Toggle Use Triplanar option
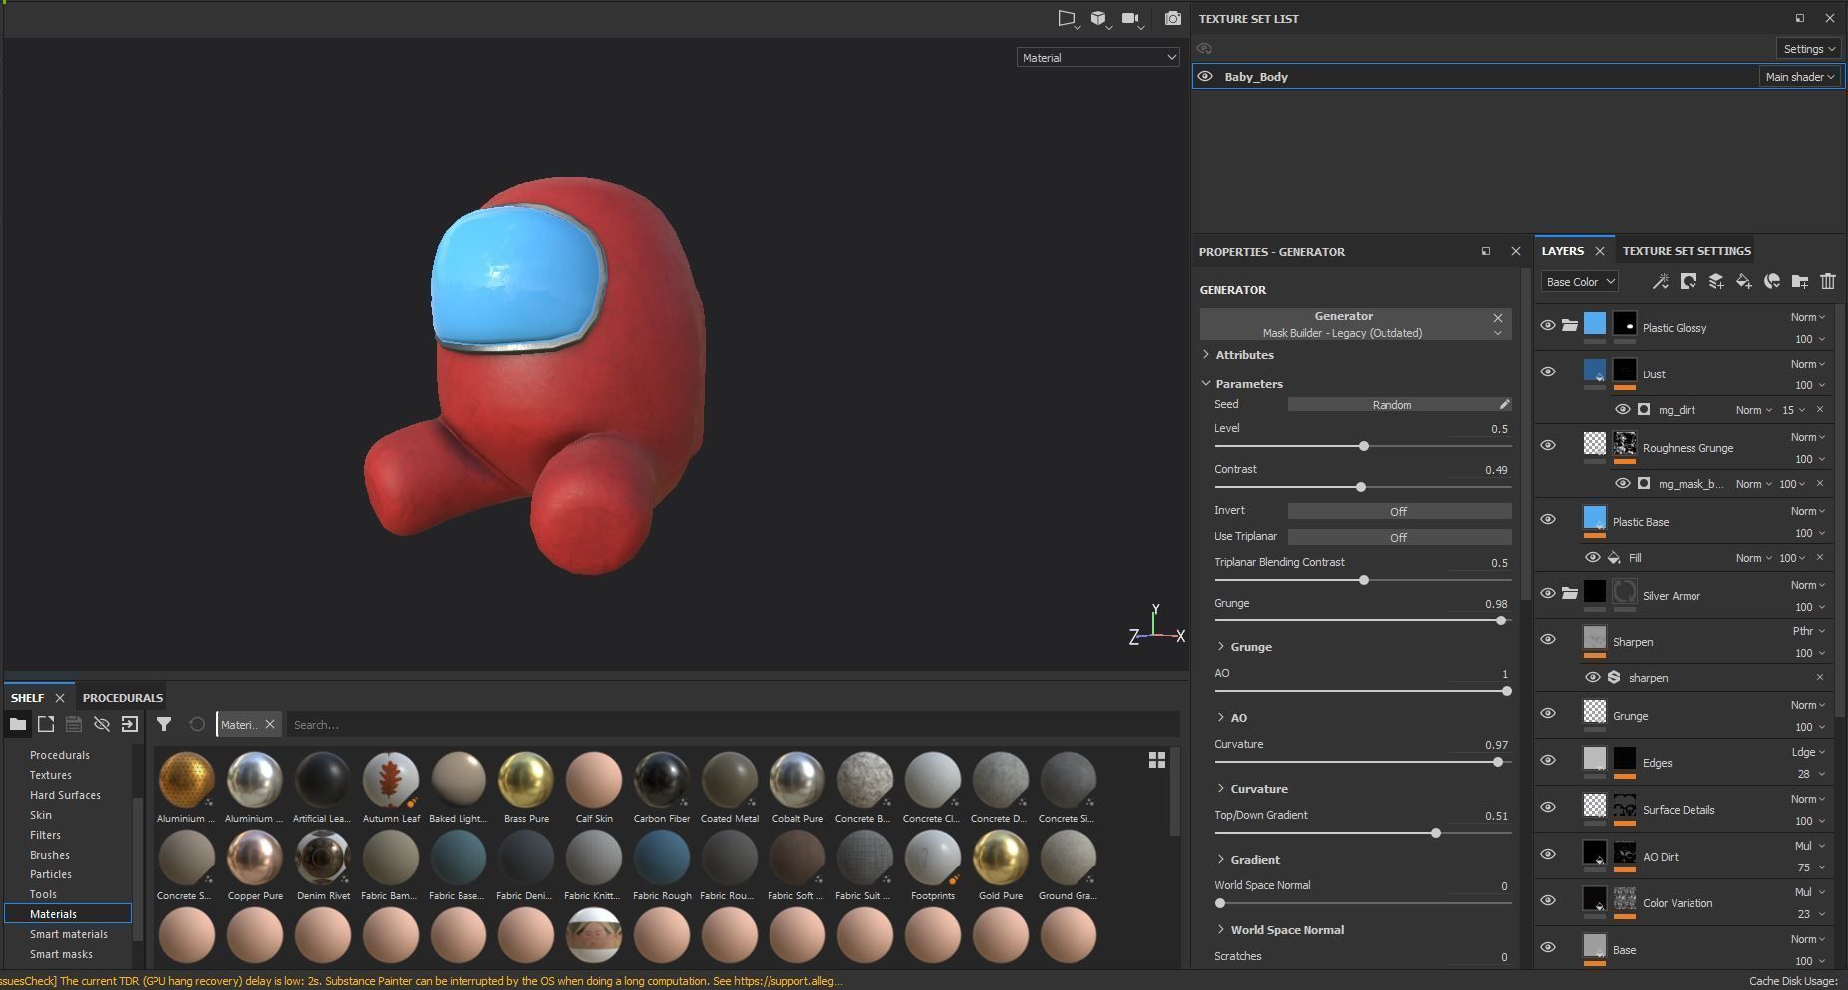The width and height of the screenshot is (1848, 990). (x=1399, y=537)
